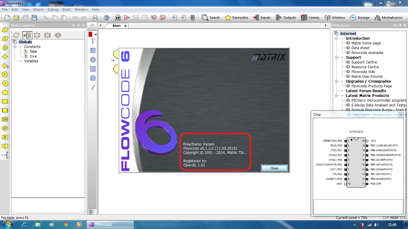Select the Comment bracket icon

coord(5,155)
